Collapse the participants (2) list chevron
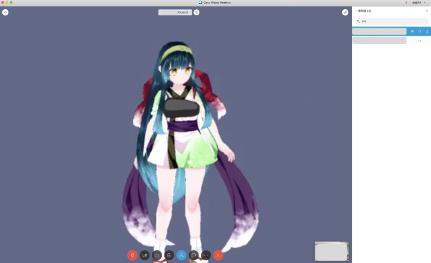 356,11
